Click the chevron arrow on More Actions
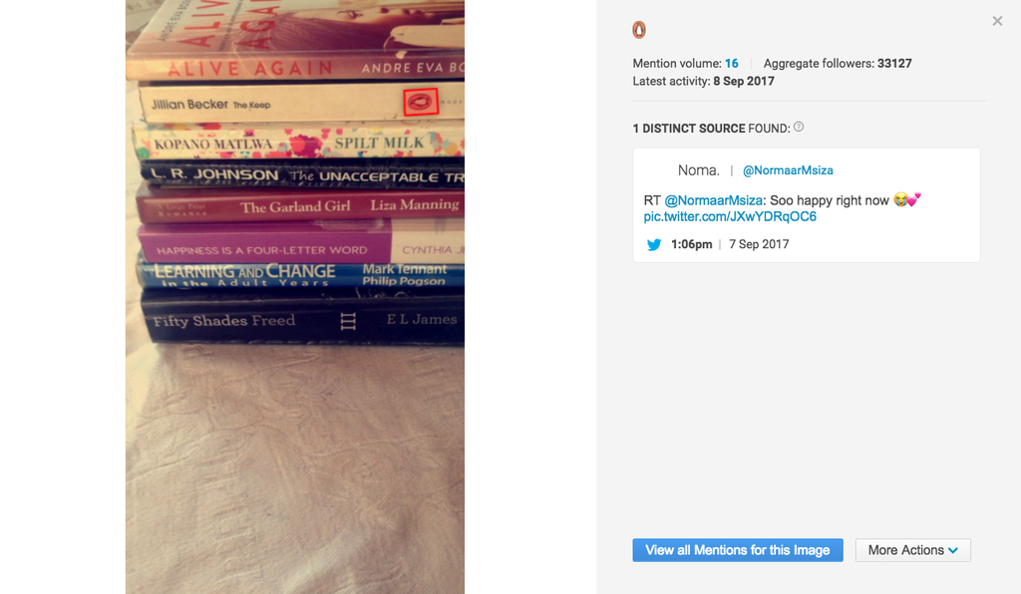The height and width of the screenshot is (594, 1021). point(953,550)
